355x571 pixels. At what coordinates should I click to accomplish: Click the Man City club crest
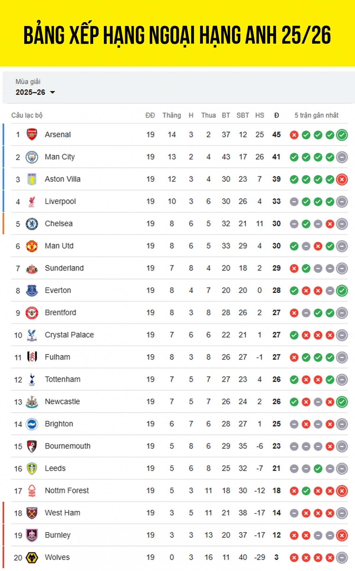tap(32, 157)
